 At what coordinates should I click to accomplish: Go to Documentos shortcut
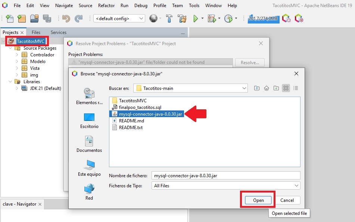point(89,144)
